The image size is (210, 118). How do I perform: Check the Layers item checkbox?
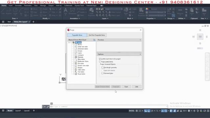[x=73, y=53]
